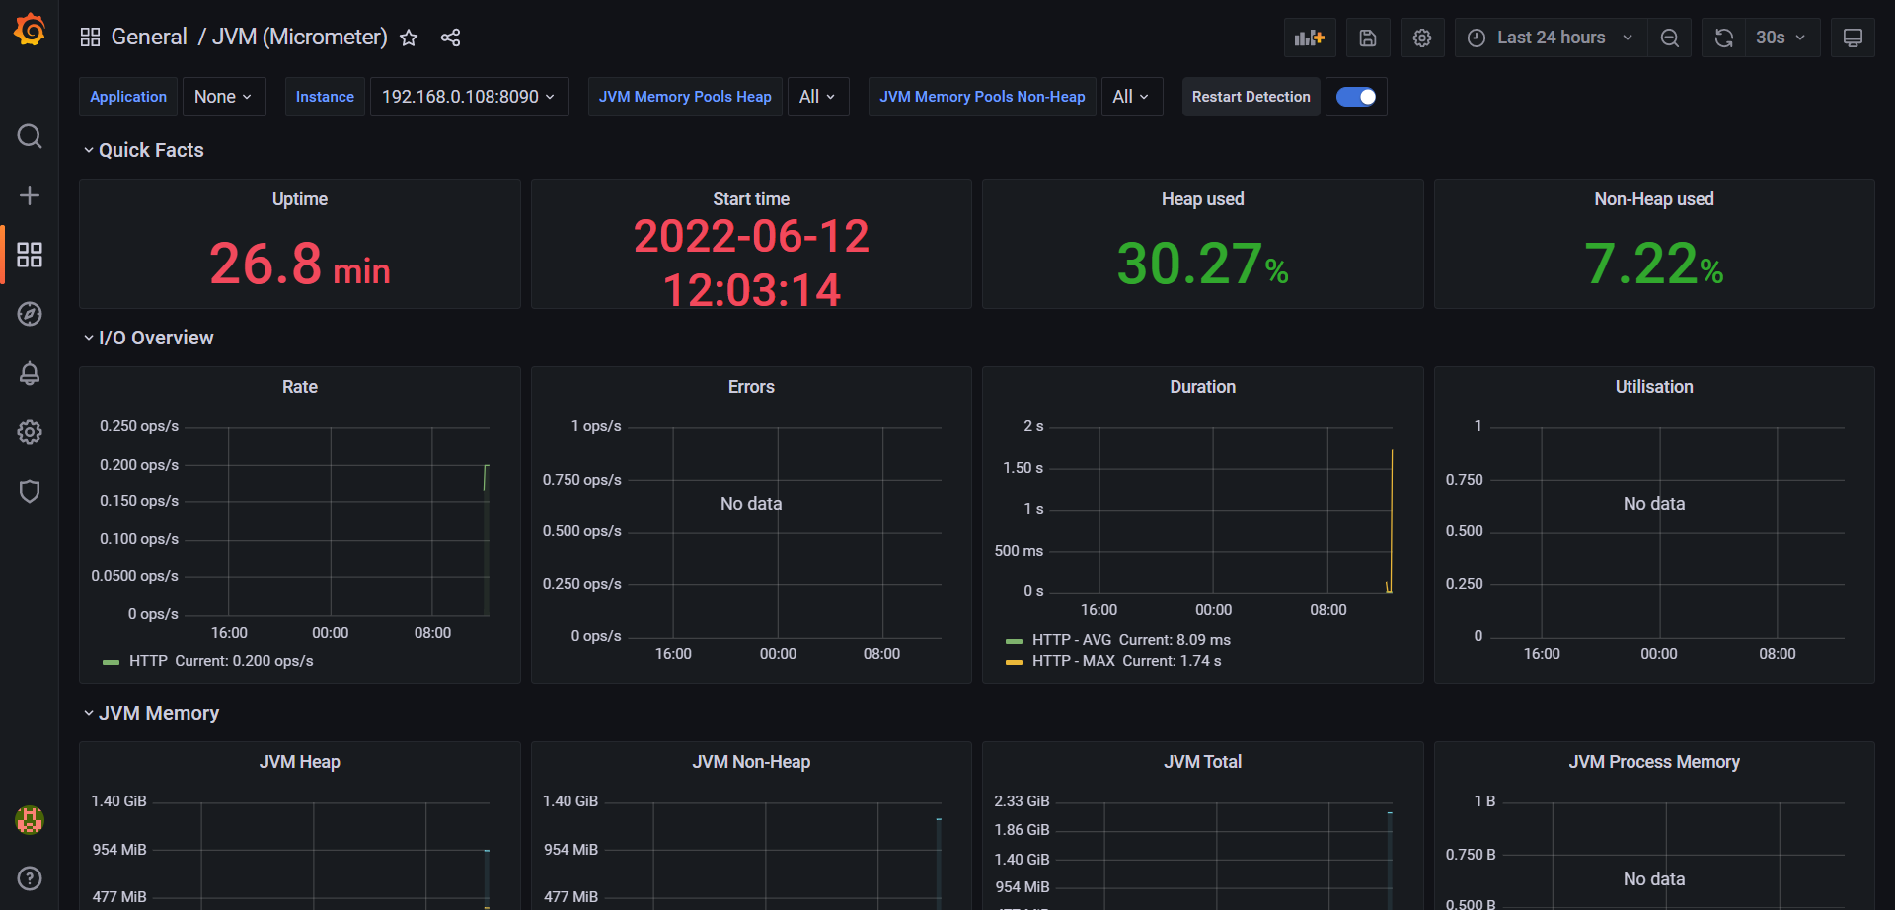Click the Add panel icon

[x=1310, y=38]
